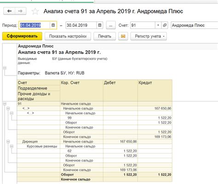Screen dimensions: 218x184
Task: Click the Печать button
Action: [104, 36]
